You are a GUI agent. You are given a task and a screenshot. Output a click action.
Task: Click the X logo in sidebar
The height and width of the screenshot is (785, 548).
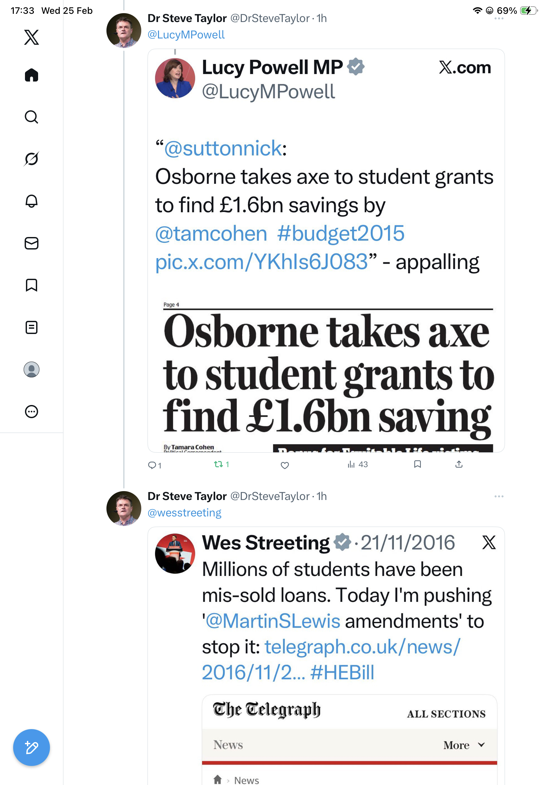point(32,37)
